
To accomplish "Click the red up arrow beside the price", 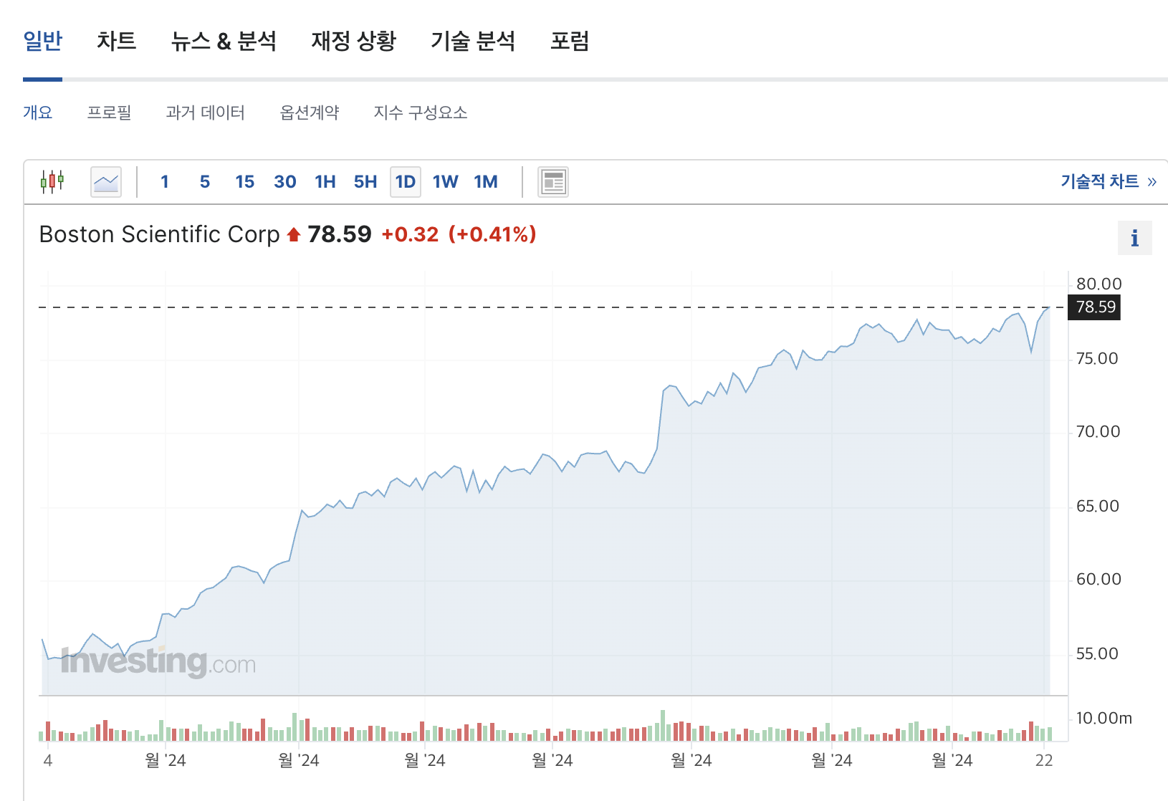I will click(293, 234).
